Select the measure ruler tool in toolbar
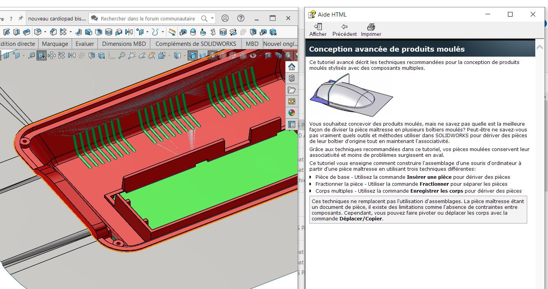The image size is (548, 289). 172,32
